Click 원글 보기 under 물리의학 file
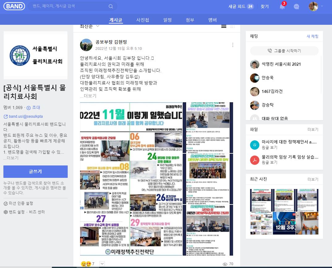 click(270, 162)
